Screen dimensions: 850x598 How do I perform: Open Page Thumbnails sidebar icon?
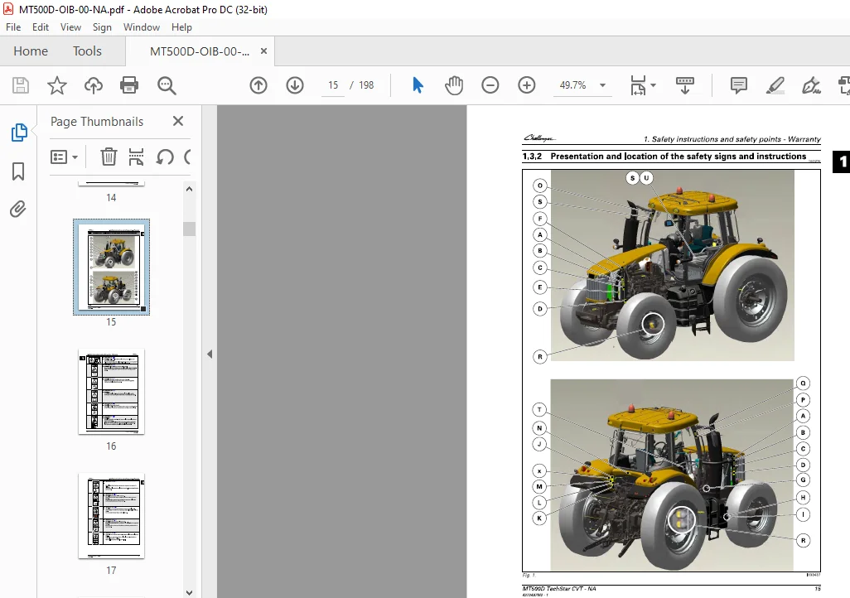pos(19,132)
